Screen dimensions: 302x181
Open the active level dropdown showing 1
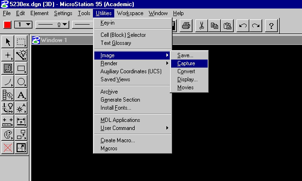click(x=23, y=25)
